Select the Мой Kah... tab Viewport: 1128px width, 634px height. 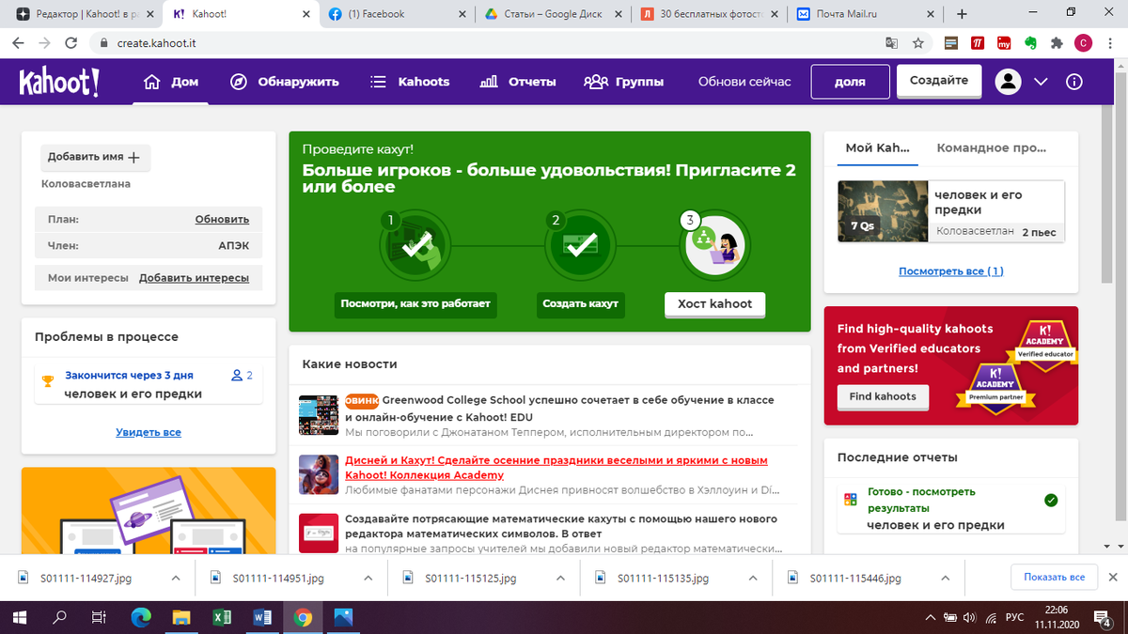877,147
